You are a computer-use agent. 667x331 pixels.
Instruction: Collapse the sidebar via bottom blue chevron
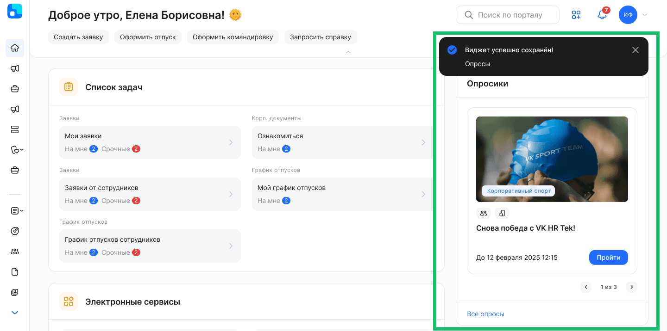point(14,313)
